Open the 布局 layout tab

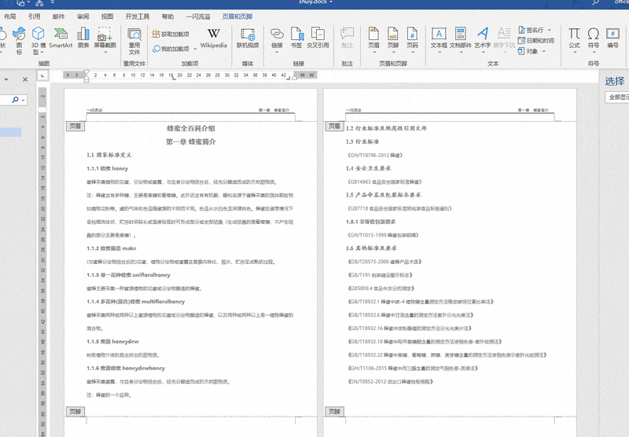coord(10,17)
